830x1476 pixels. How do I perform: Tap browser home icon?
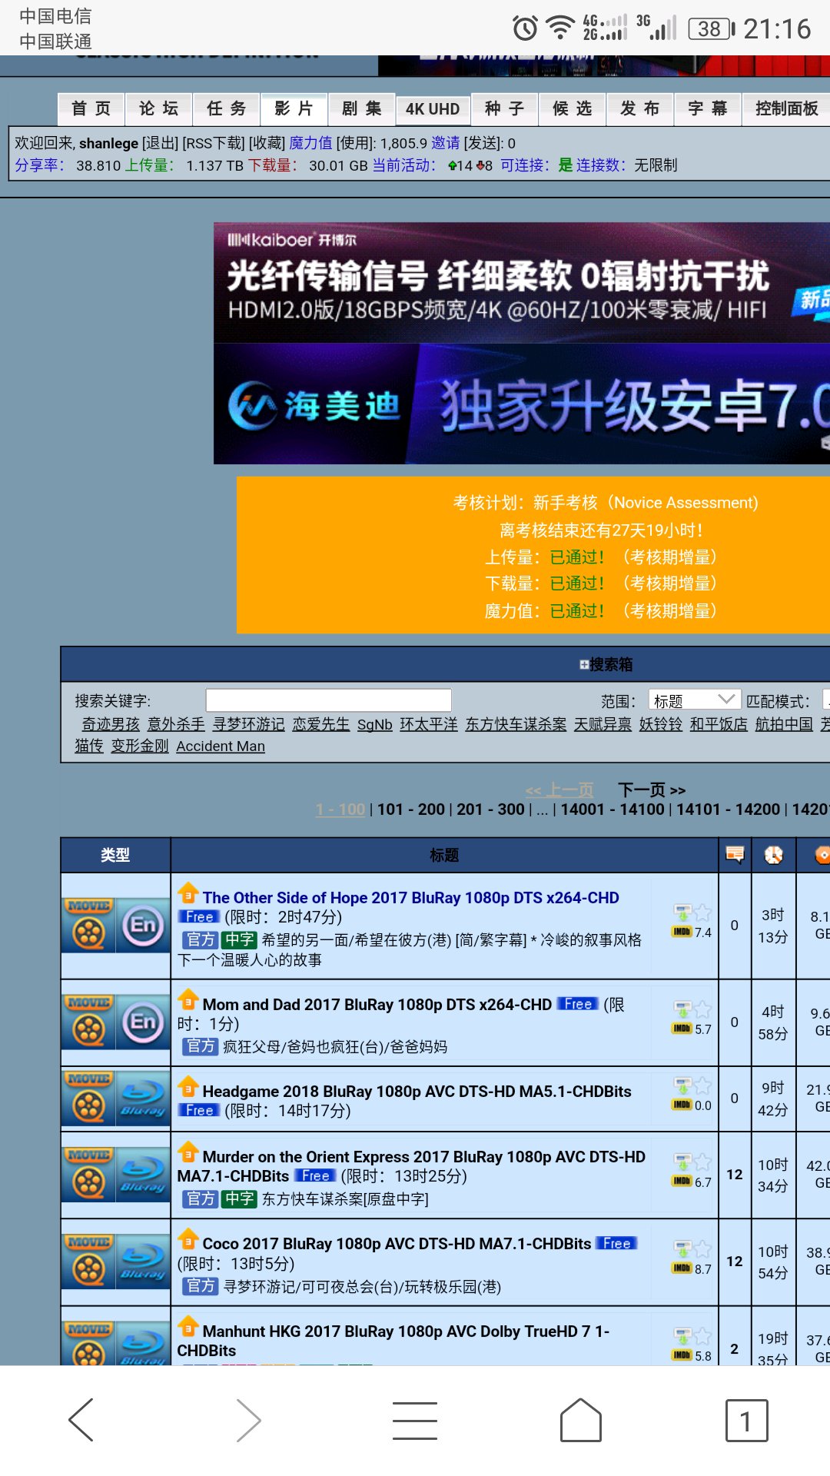[x=581, y=1420]
